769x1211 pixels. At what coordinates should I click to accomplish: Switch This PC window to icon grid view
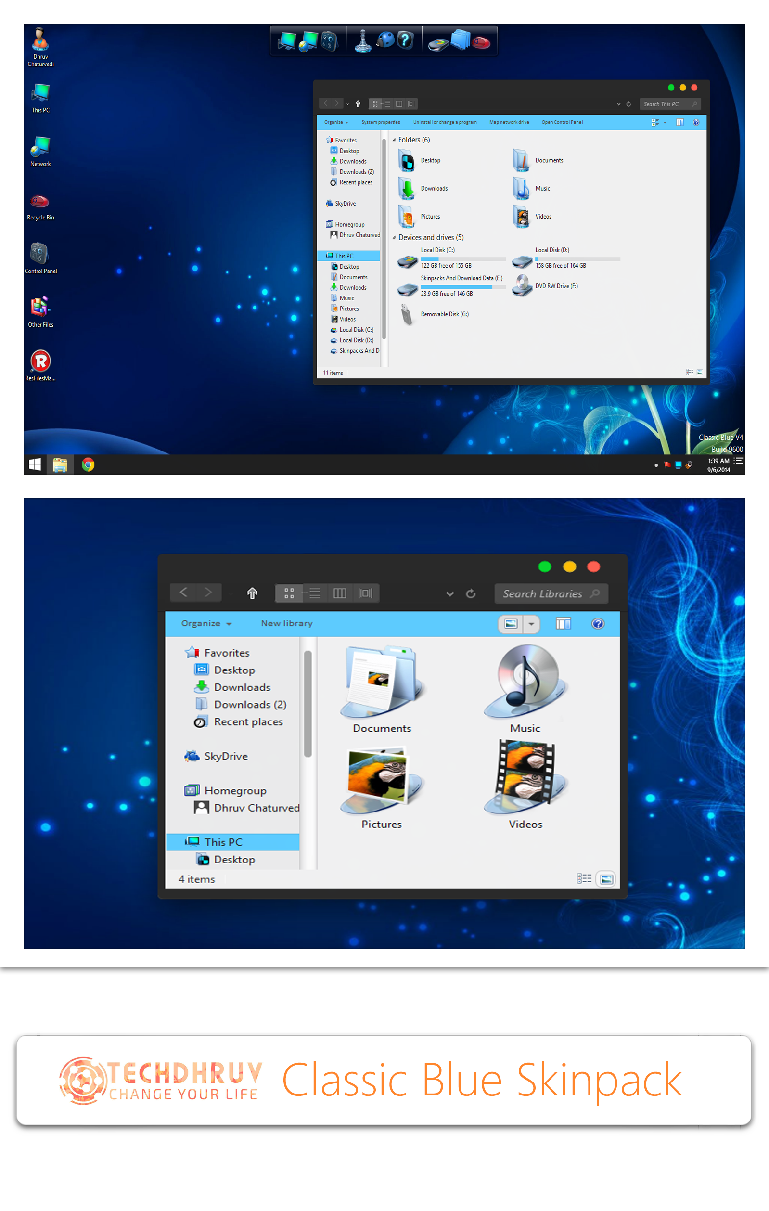click(375, 103)
